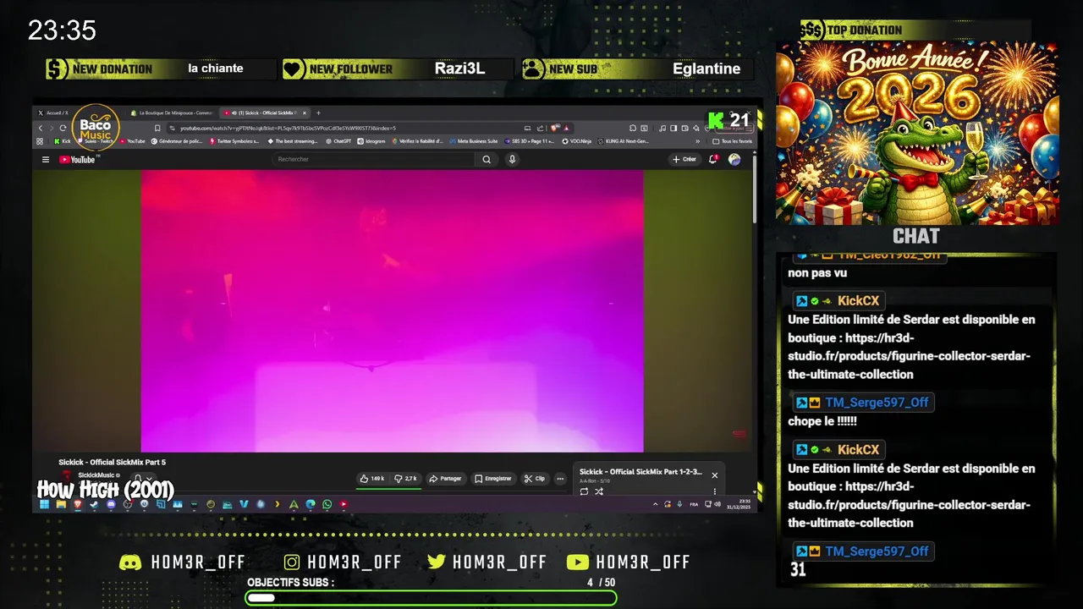
Task: Bookmark this page via address bar icon
Action: pos(157,128)
